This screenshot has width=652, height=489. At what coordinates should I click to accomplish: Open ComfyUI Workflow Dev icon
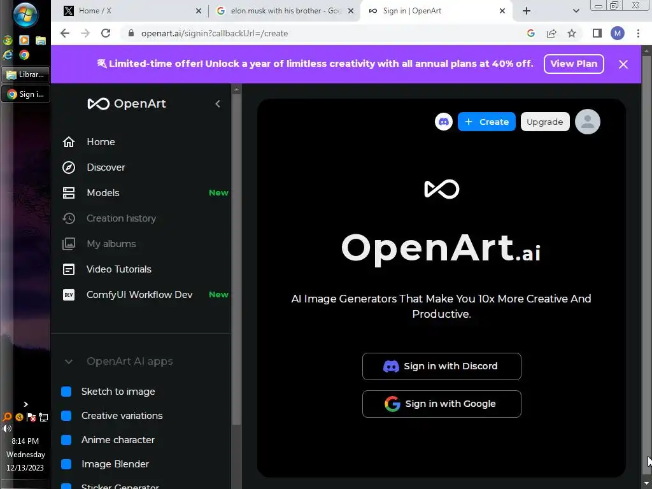click(x=69, y=295)
